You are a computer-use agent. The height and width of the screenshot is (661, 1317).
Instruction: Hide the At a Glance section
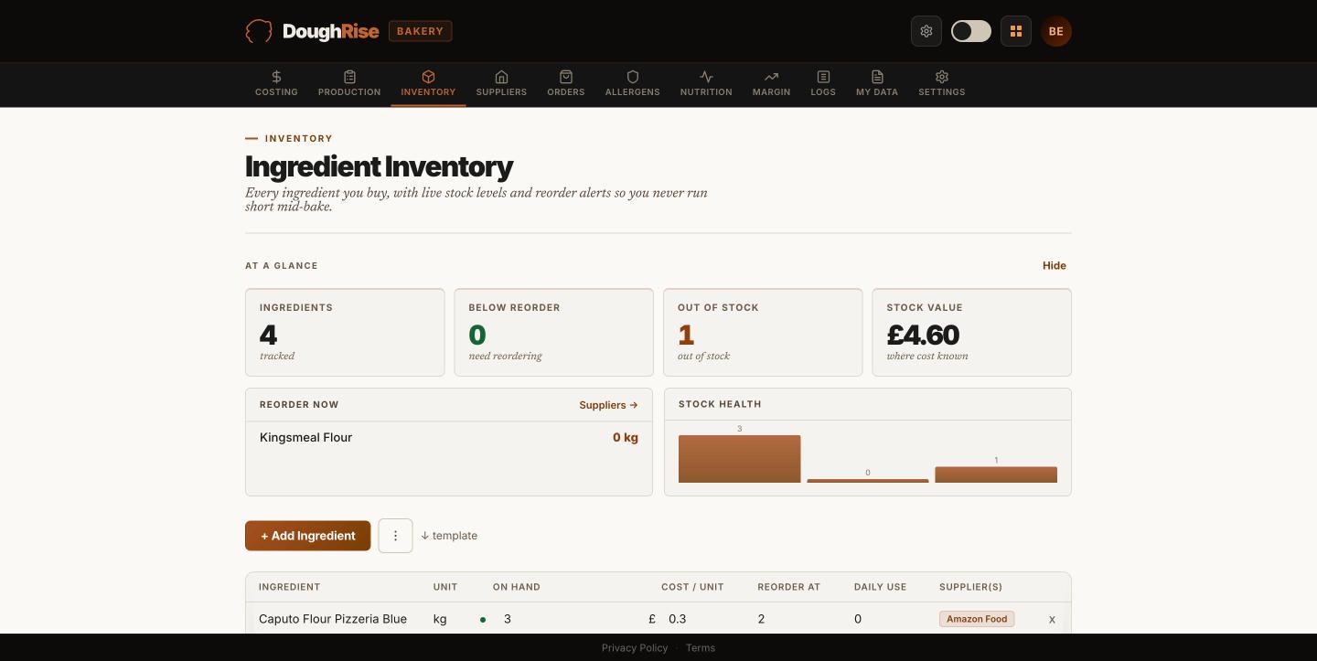pos(1055,266)
